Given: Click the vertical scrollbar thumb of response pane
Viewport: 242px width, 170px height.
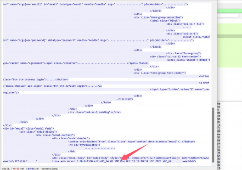Looking at the screenshot, I should (213, 135).
